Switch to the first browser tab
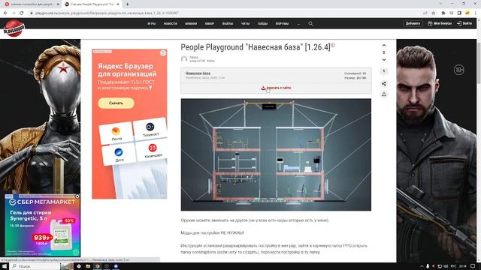This screenshot has height=270, width=481. 32,4
